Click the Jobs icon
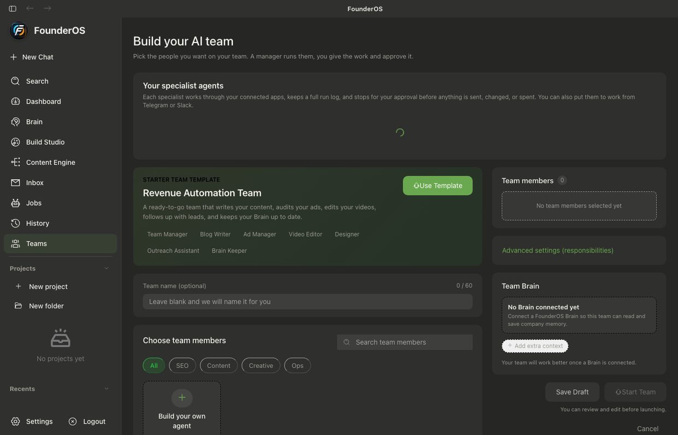678x435 pixels. 15,203
